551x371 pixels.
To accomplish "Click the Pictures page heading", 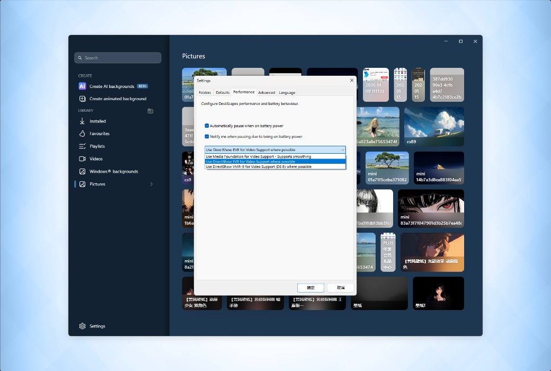I will [193, 56].
